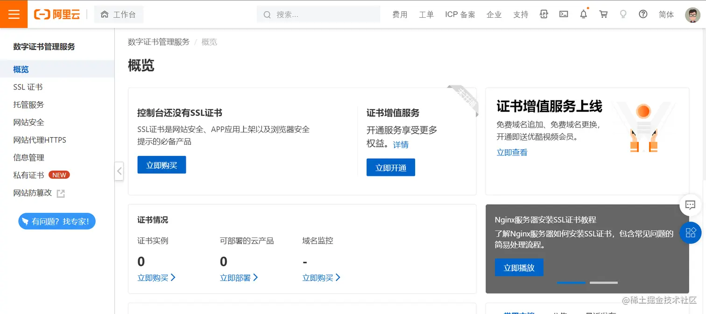This screenshot has height=314, width=706.
Task: Open ICP 备案 menu
Action: coord(460,14)
